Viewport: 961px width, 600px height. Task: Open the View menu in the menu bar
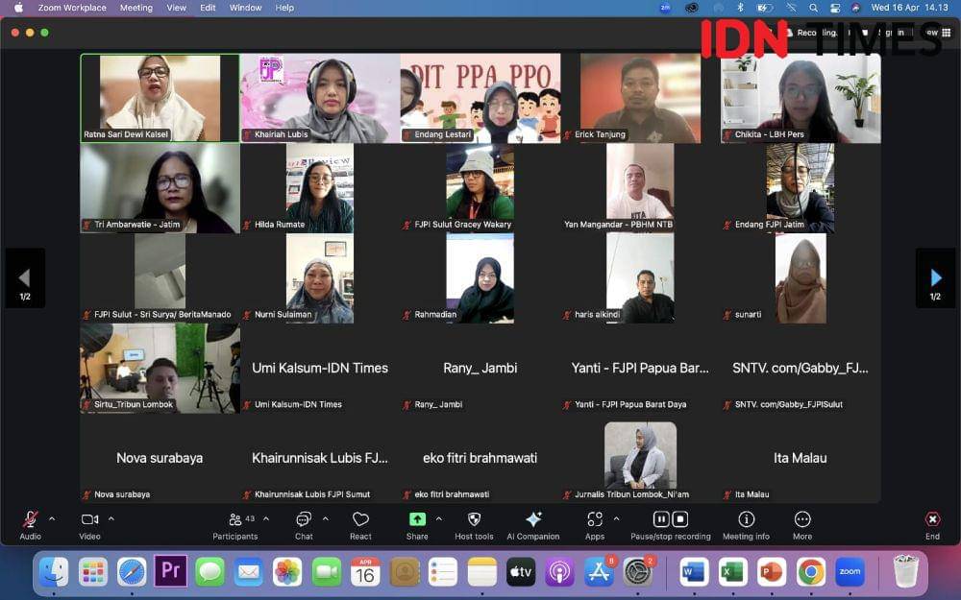click(x=176, y=8)
